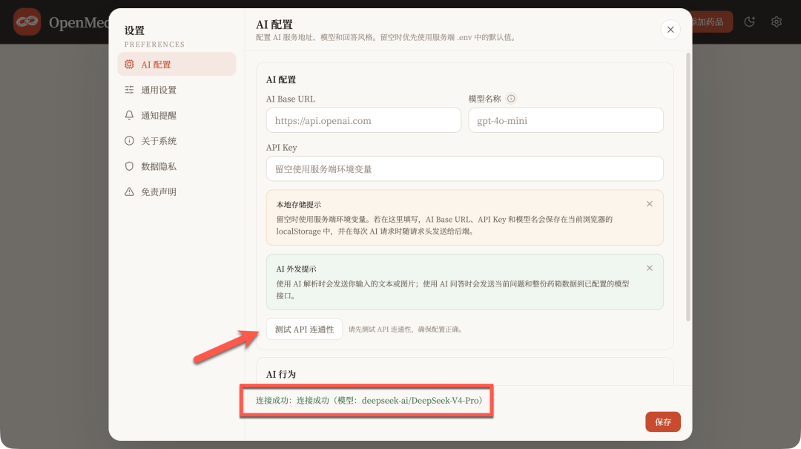This screenshot has width=801, height=449.
Task: Click the bell icon beside 通知提醒
Action: 129,116
